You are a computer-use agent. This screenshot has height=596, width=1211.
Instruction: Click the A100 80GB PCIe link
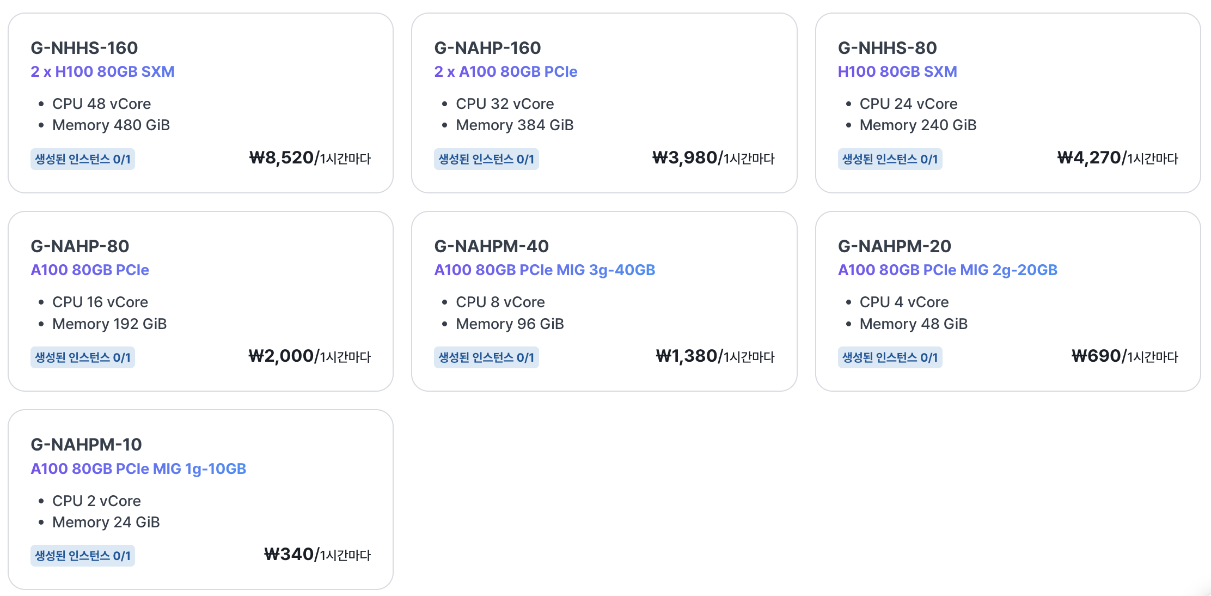[x=90, y=270]
